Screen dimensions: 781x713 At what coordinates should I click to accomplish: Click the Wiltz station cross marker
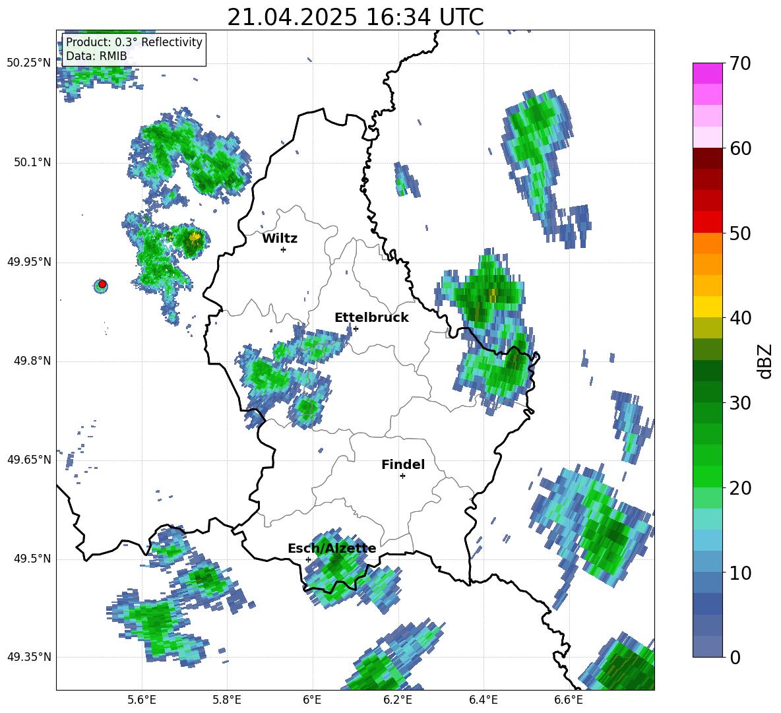(284, 249)
